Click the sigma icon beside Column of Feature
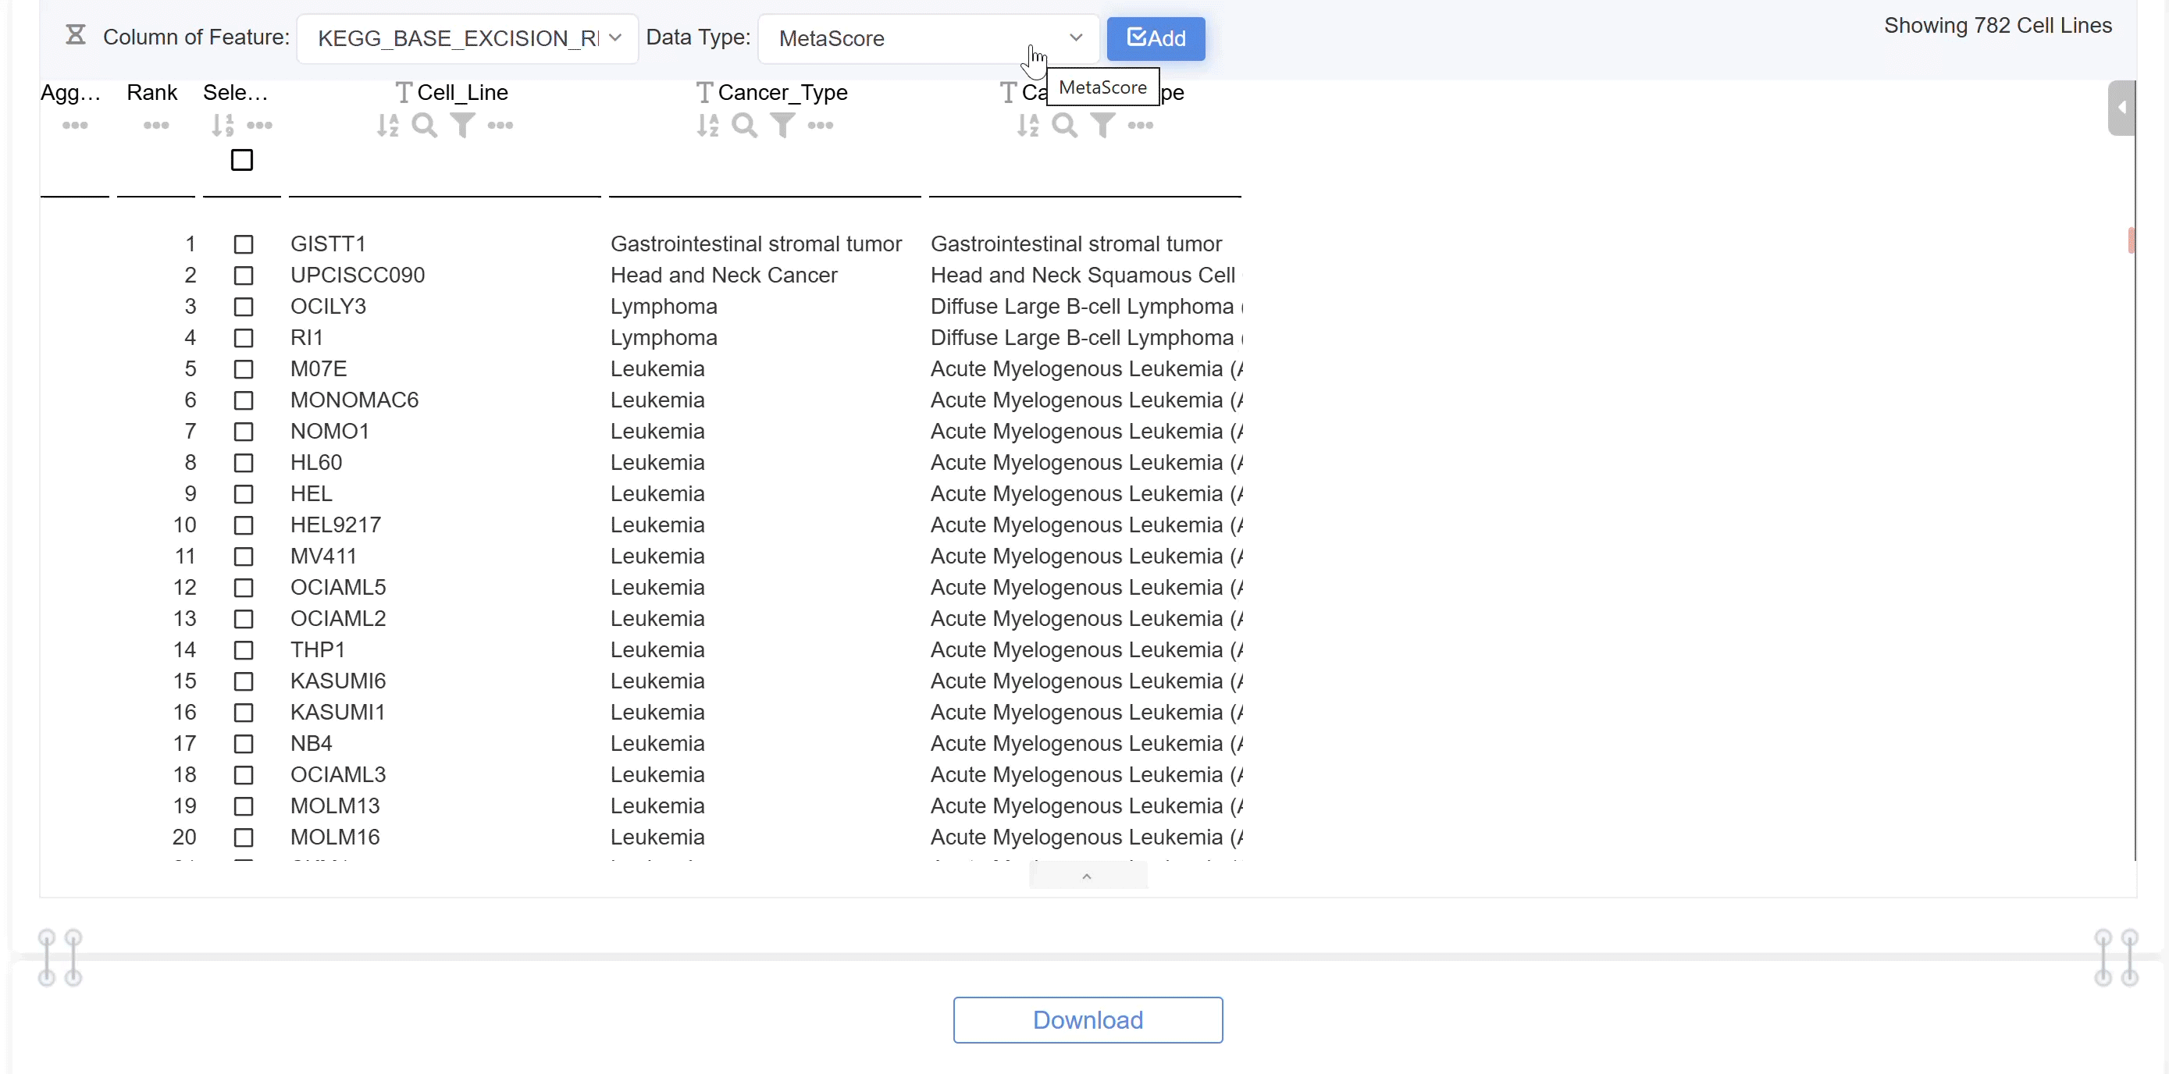 (x=76, y=35)
